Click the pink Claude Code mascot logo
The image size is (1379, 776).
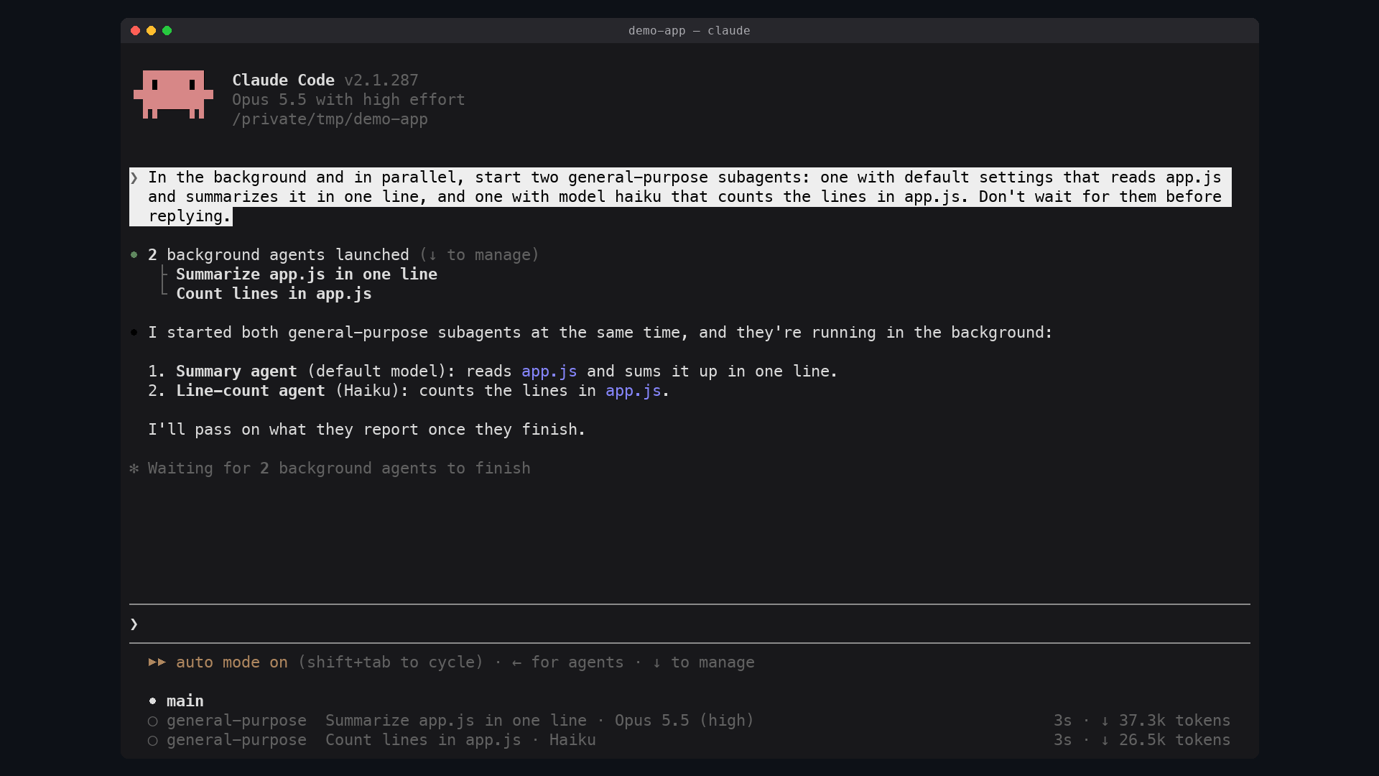pos(173,94)
